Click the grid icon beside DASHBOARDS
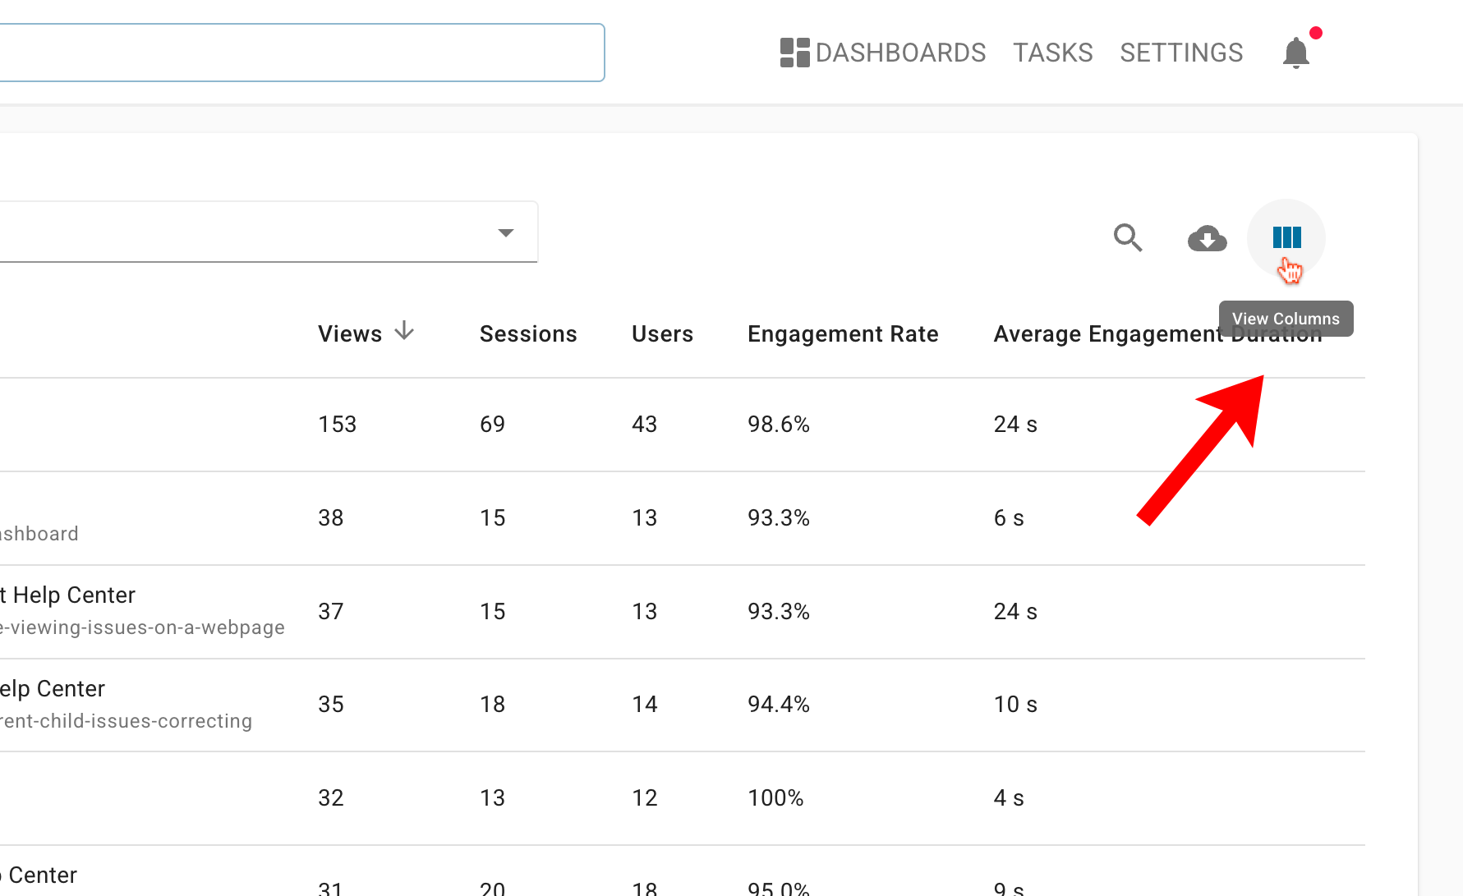This screenshot has height=896, width=1463. point(793,52)
